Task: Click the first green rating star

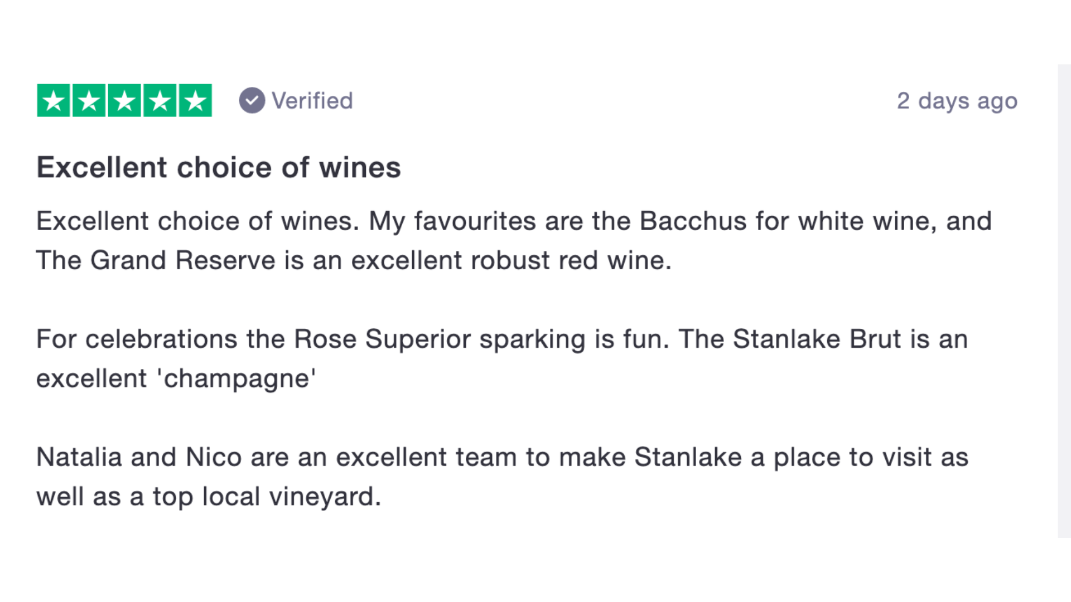Action: (x=54, y=100)
